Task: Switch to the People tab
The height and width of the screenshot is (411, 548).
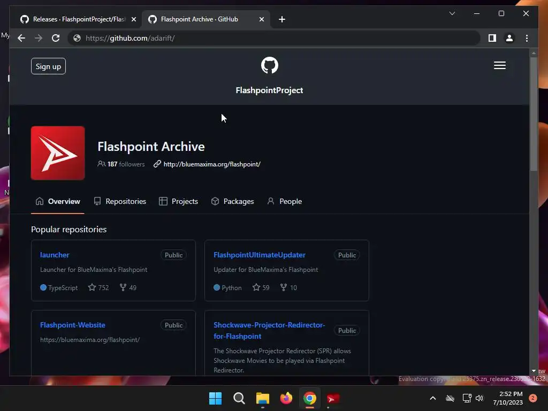Action: 285,201
